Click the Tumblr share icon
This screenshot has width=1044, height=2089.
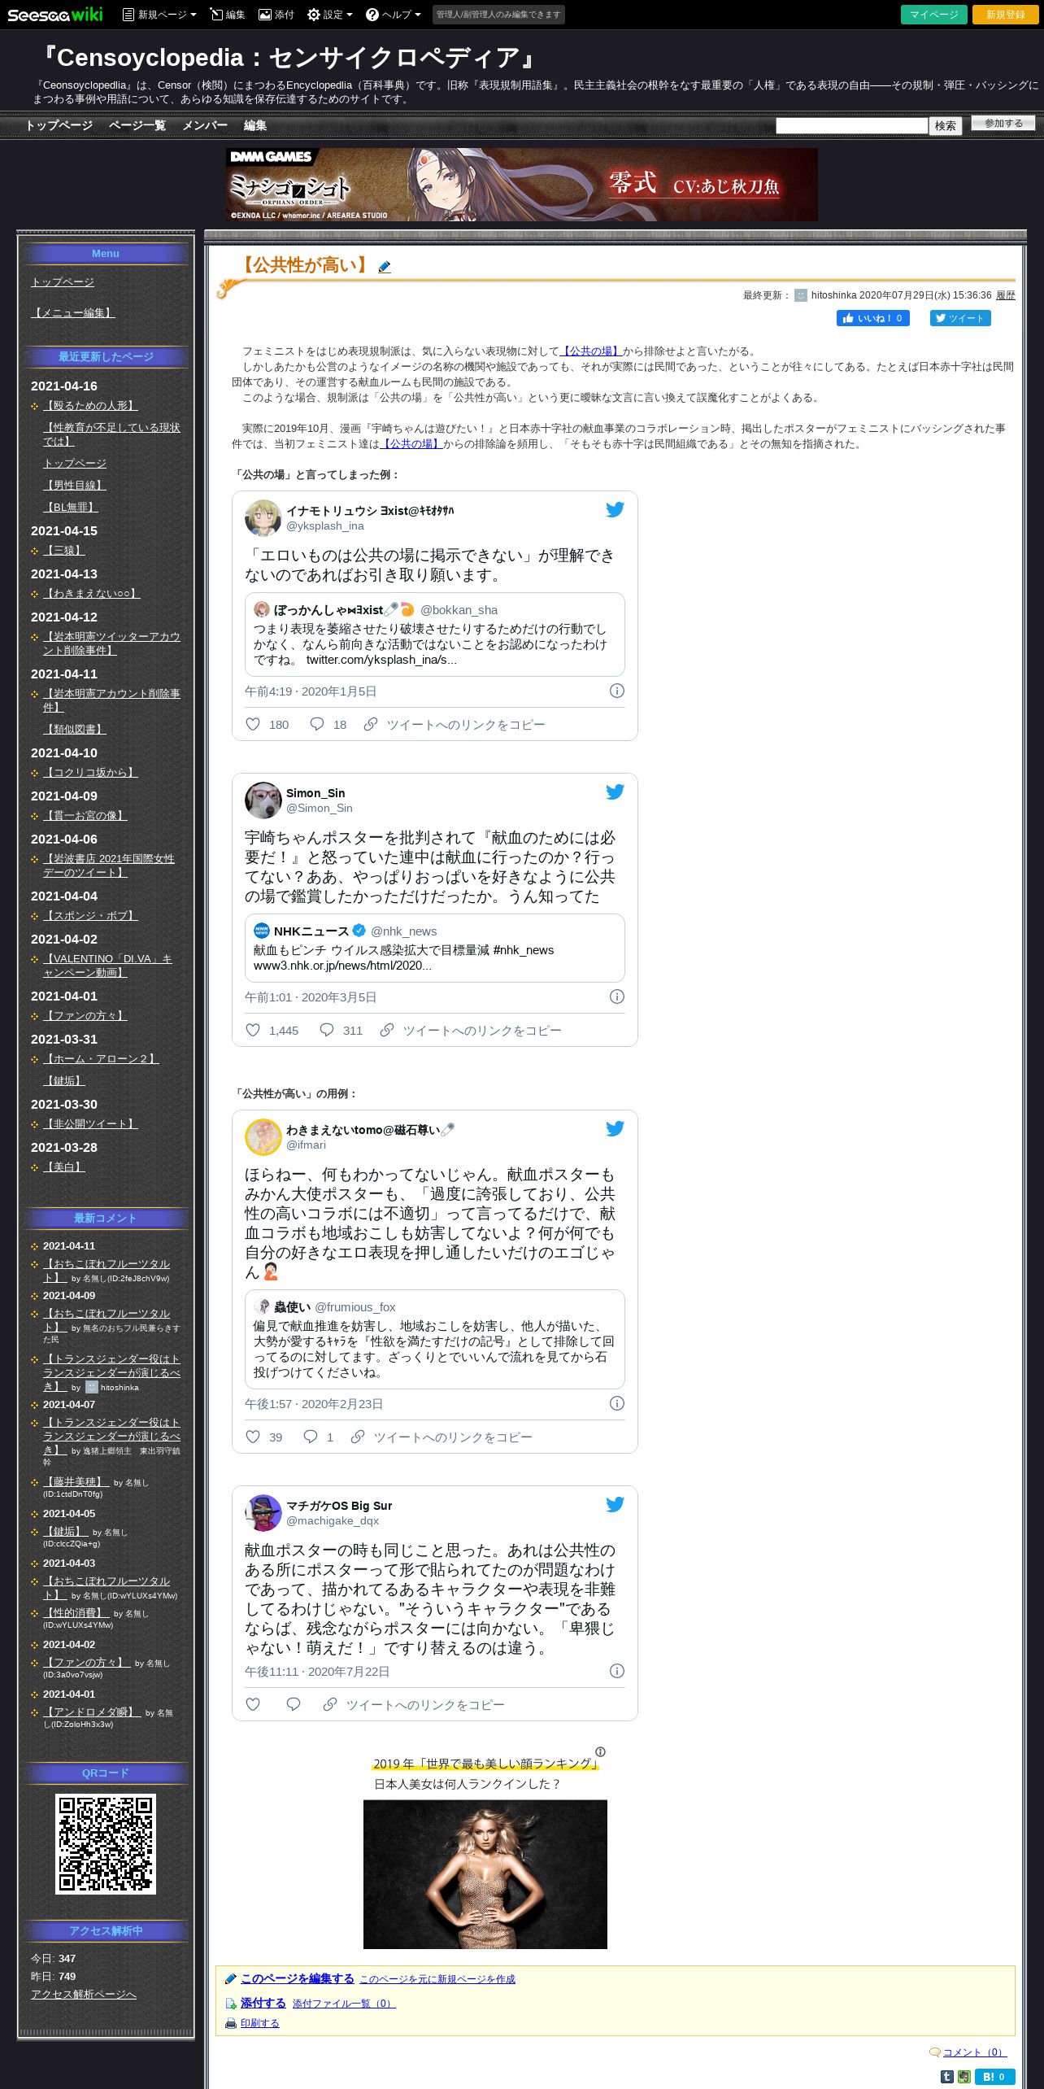point(947,2077)
